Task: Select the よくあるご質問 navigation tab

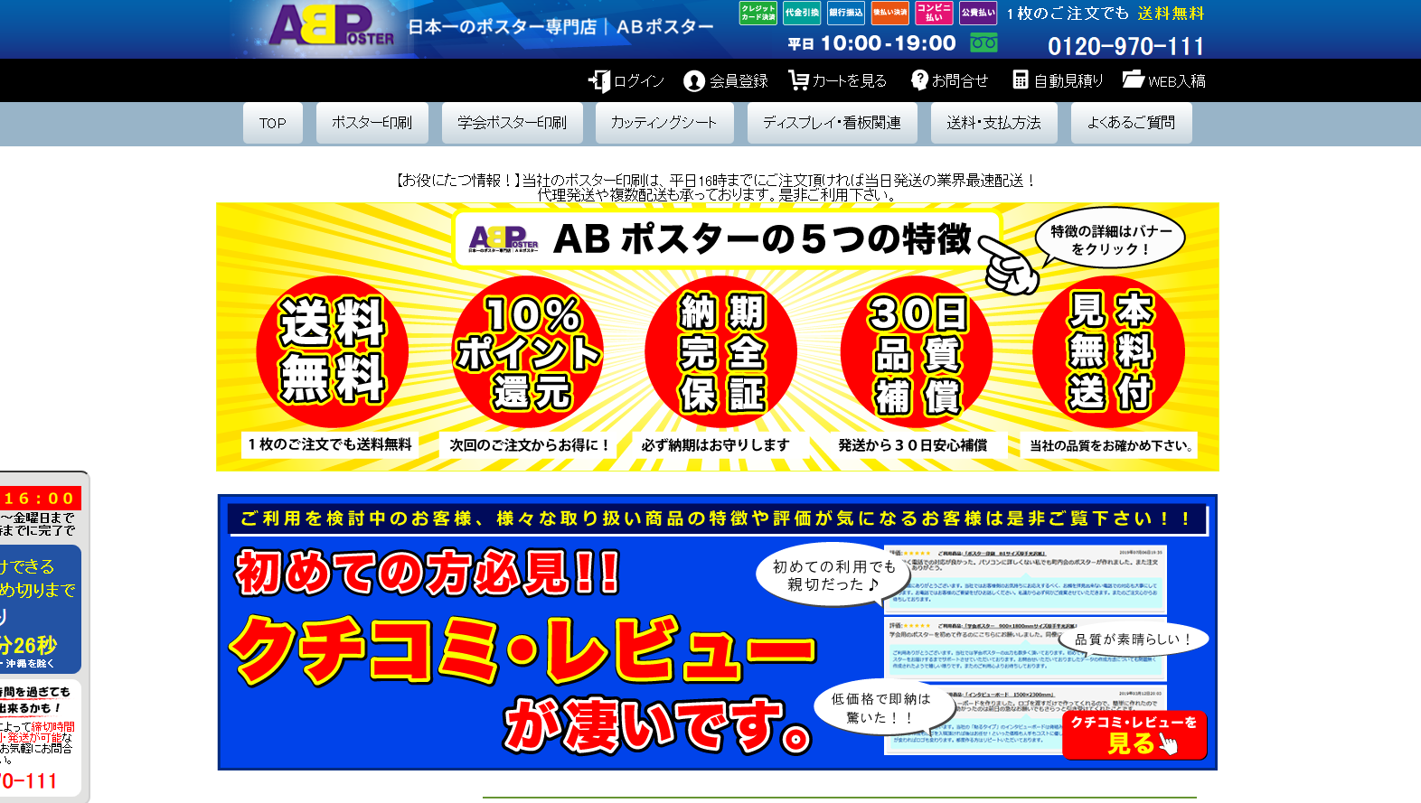Action: [1131, 123]
